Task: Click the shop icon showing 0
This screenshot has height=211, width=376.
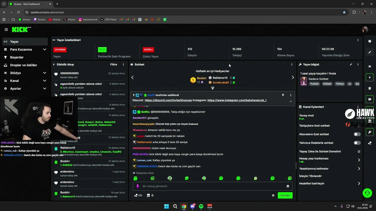Action: coord(150,195)
